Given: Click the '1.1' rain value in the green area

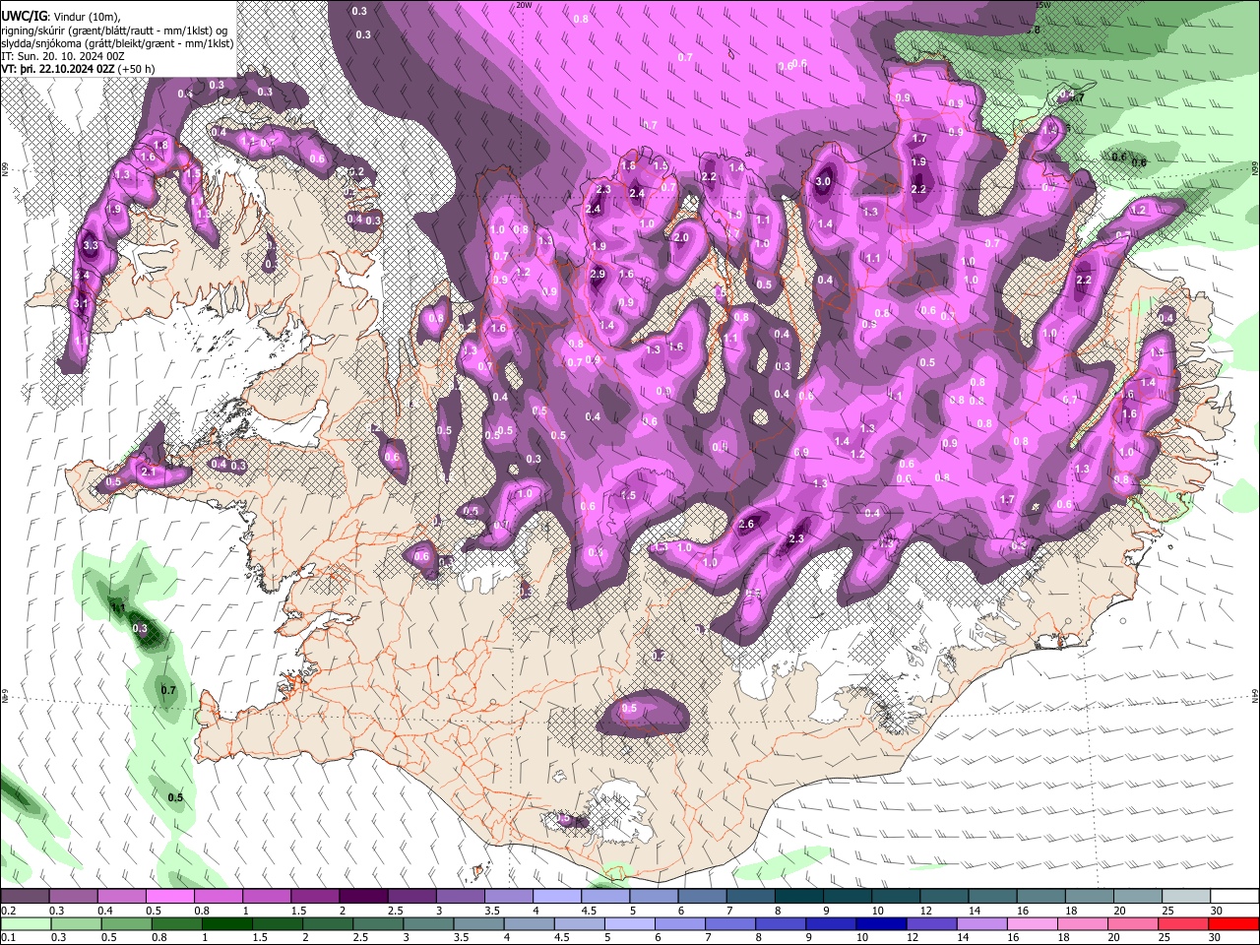Looking at the screenshot, I should 117,608.
